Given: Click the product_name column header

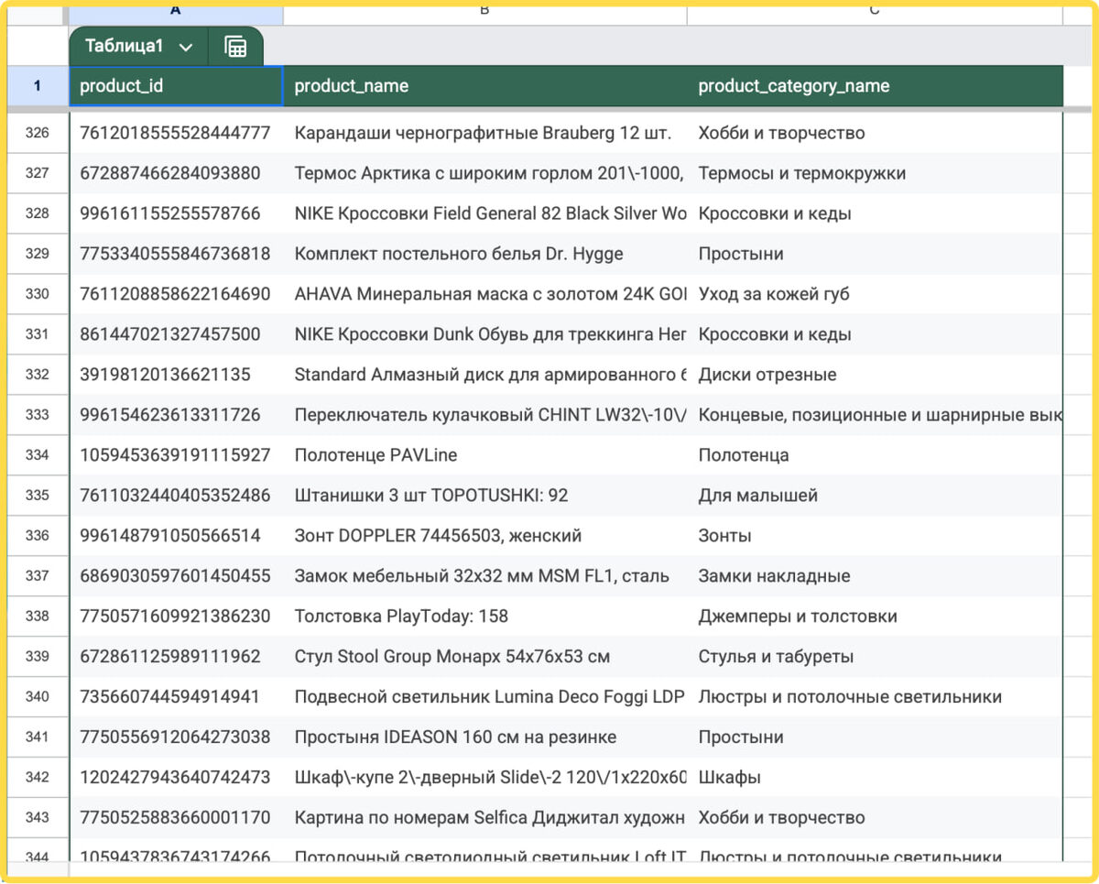Looking at the screenshot, I should [x=485, y=86].
